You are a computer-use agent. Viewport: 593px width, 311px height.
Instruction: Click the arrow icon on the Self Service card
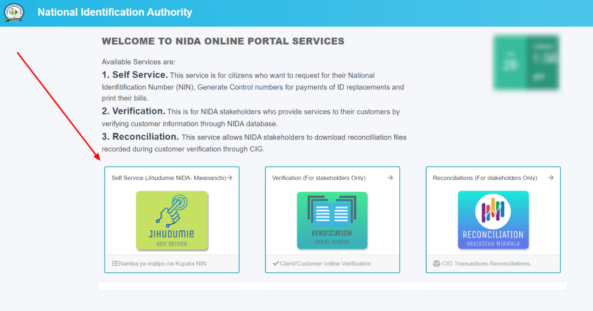(230, 178)
